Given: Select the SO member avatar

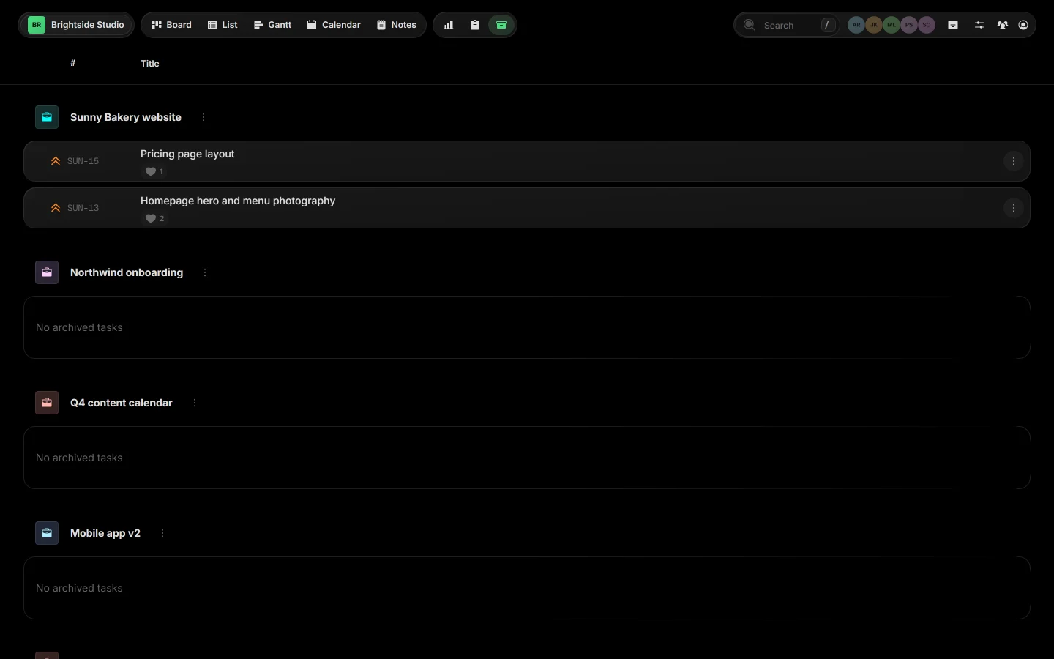Looking at the screenshot, I should pyautogui.click(x=927, y=25).
